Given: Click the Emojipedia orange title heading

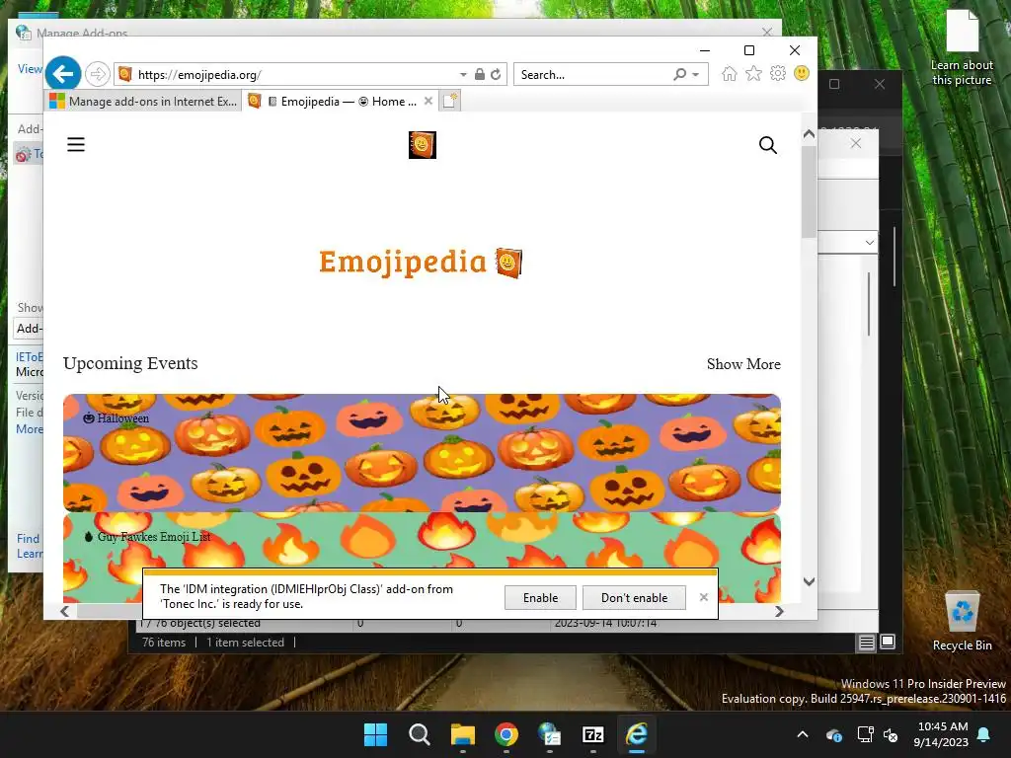Looking at the screenshot, I should (421, 263).
